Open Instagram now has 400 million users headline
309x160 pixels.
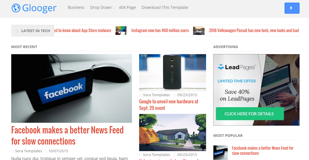point(160,30)
